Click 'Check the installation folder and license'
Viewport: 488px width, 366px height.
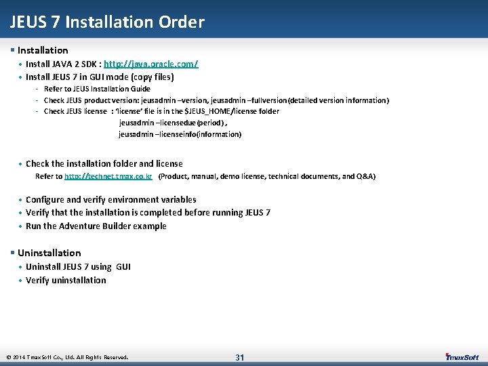(x=104, y=164)
